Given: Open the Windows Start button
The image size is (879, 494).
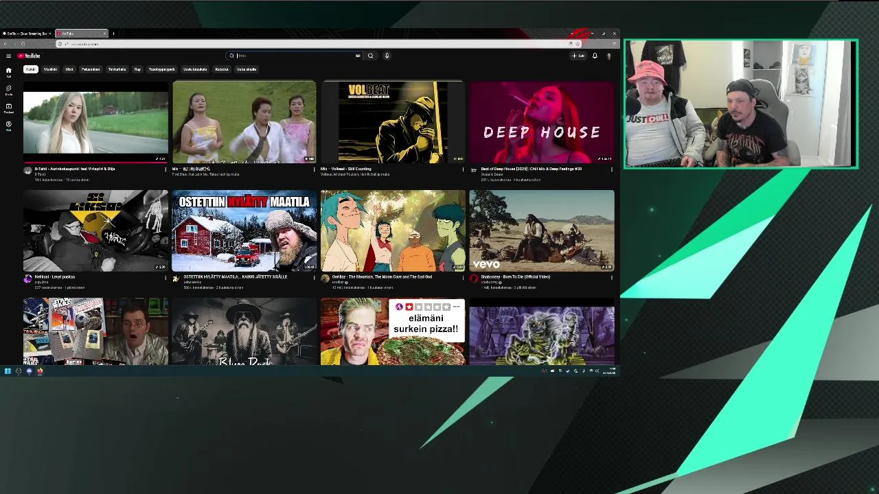Looking at the screenshot, I should pyautogui.click(x=8, y=371).
